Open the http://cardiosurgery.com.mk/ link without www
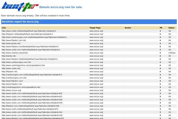 click(x=14, y=78)
